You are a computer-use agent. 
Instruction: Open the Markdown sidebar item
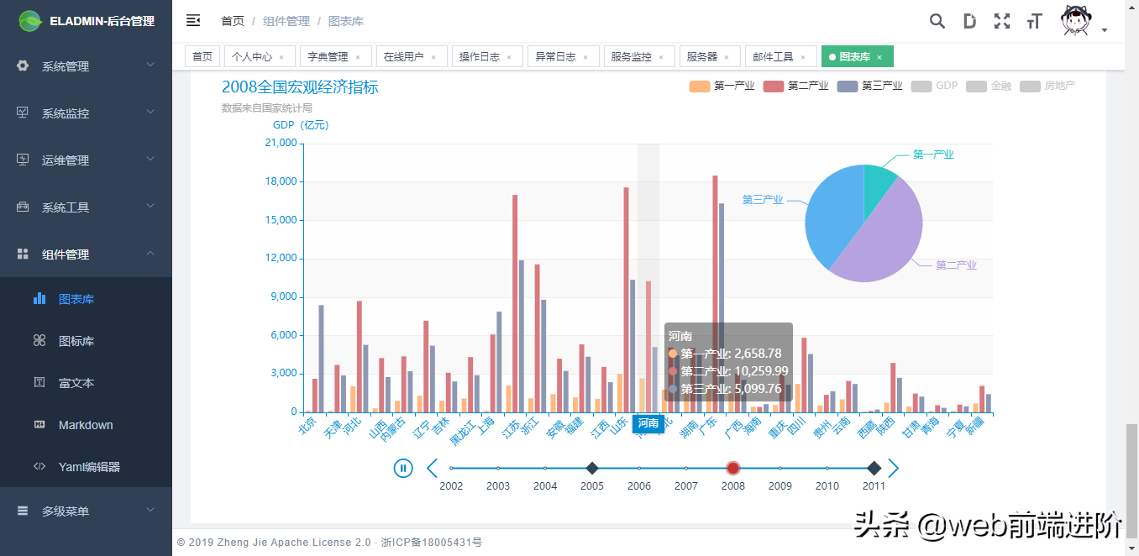pyautogui.click(x=85, y=425)
